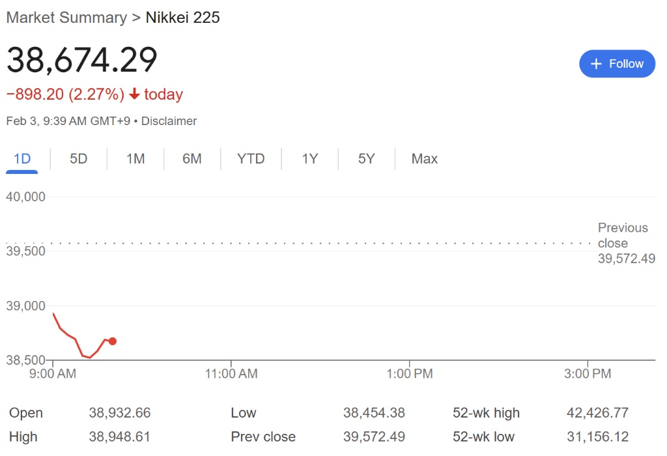Show the 1Y chart range

coord(309,159)
